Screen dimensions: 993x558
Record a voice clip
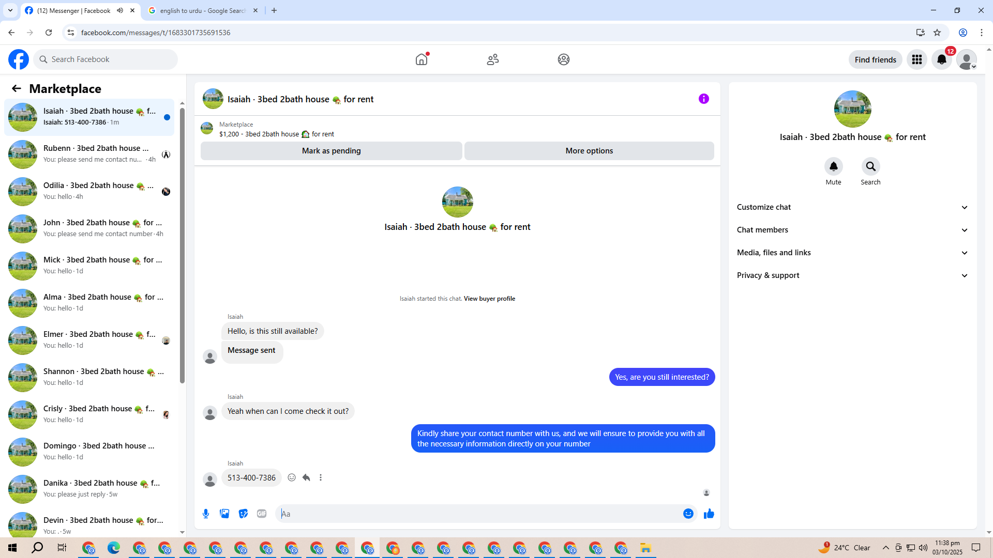click(x=206, y=514)
